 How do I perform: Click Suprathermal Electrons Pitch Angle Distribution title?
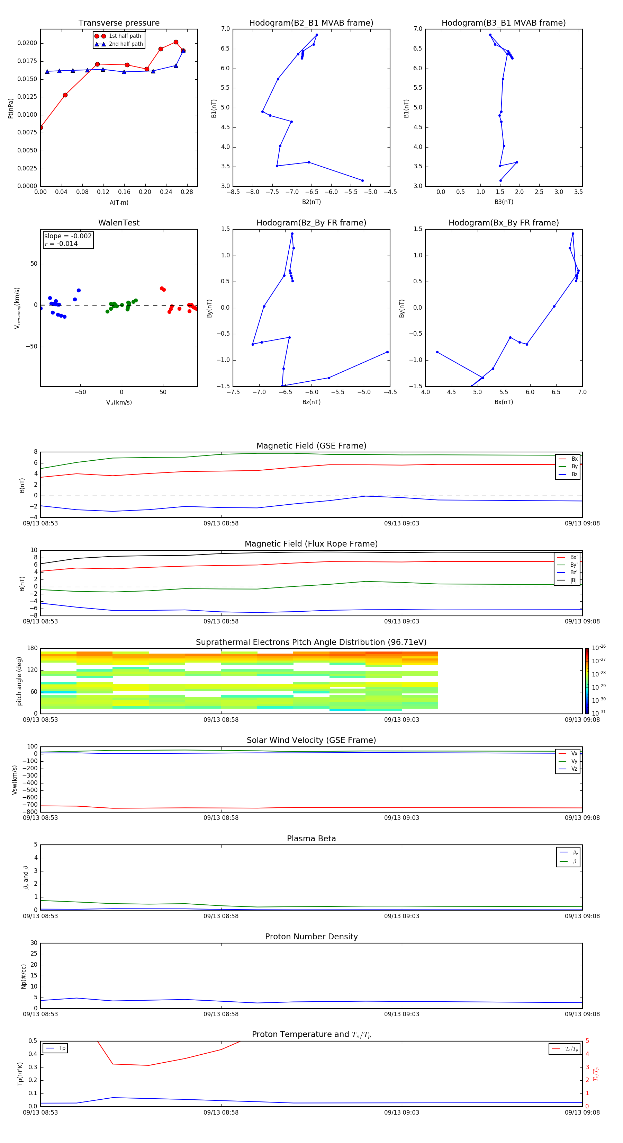[311, 643]
